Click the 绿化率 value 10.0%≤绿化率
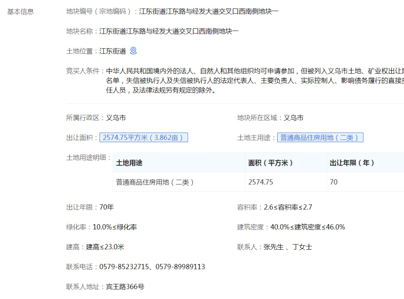Viewport: 404px width, 299px height. [115, 227]
